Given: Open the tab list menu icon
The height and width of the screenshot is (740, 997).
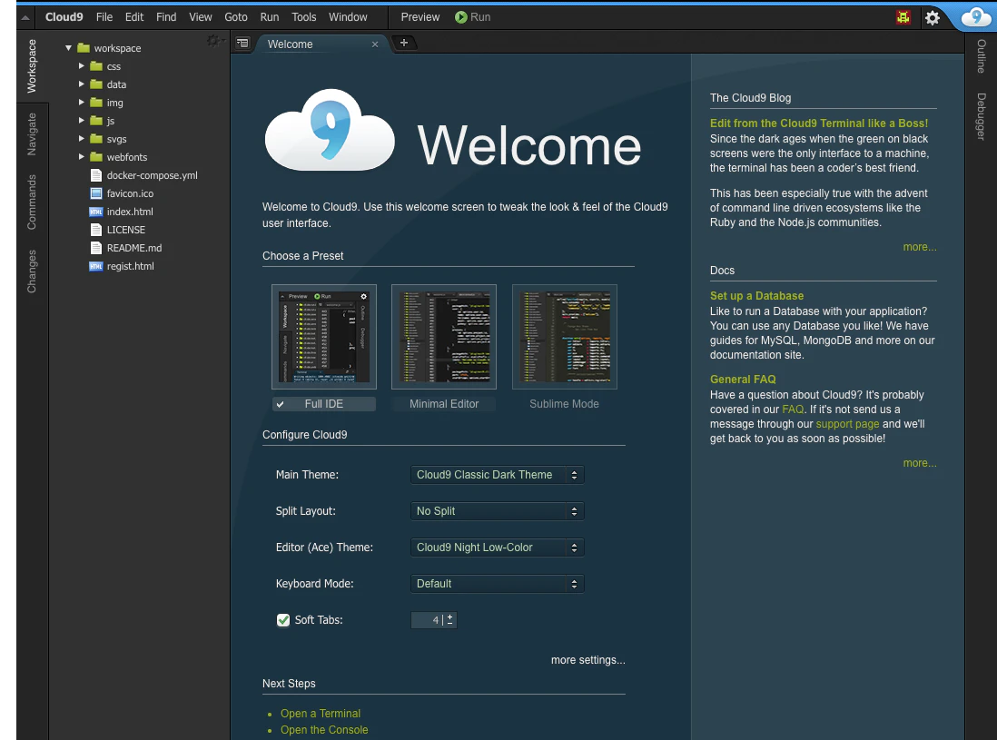Looking at the screenshot, I should (x=242, y=44).
